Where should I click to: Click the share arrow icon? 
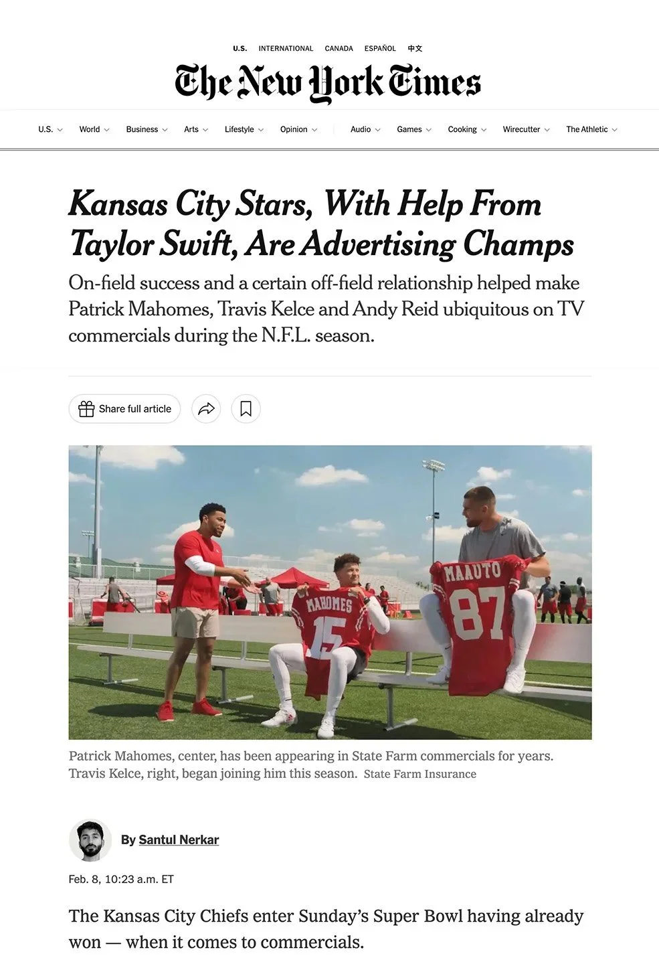pyautogui.click(x=206, y=408)
